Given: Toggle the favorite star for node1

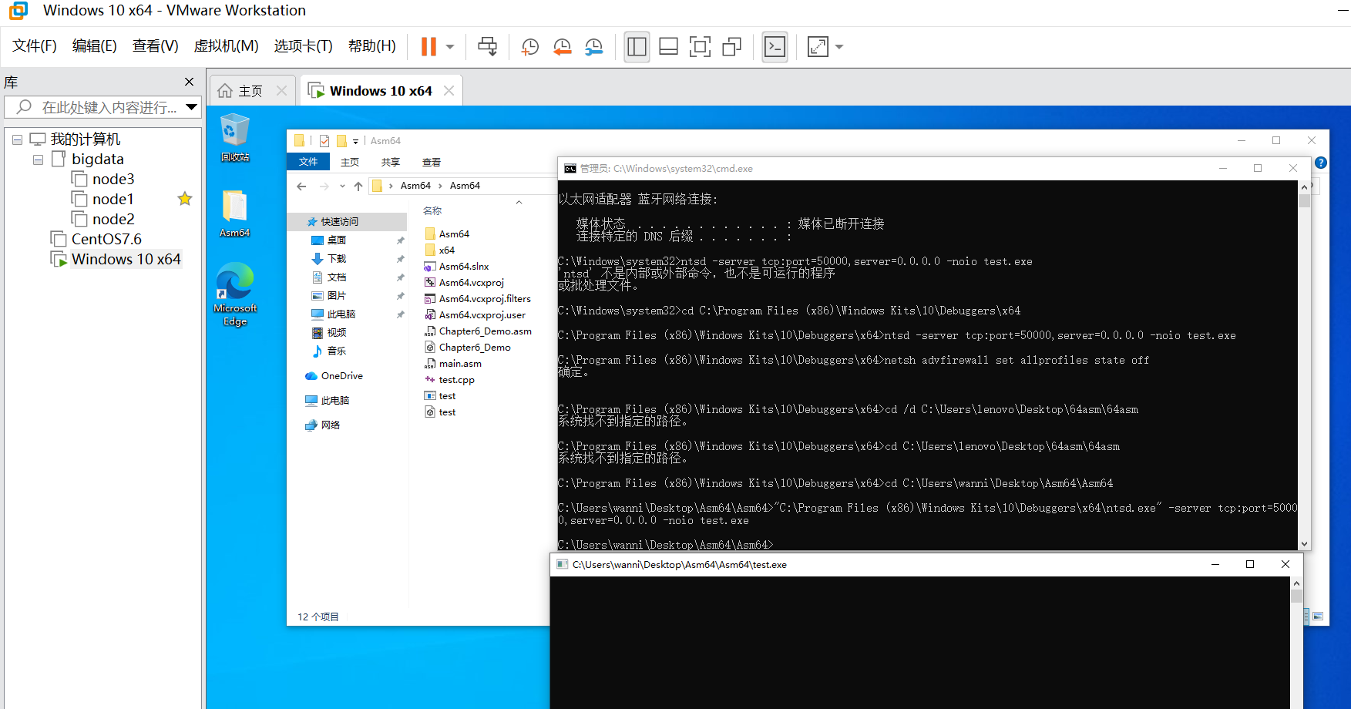Looking at the screenshot, I should 185,199.
